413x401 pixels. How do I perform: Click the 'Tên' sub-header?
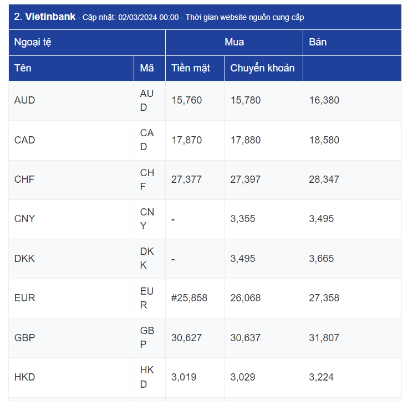pos(23,68)
